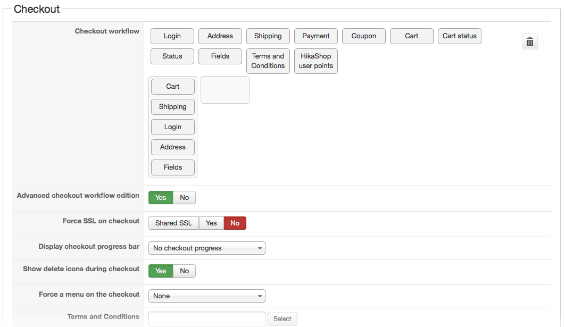Screen dimensions: 565x327
Task: Select Shipping in the first workflow step
Action: [x=173, y=107]
